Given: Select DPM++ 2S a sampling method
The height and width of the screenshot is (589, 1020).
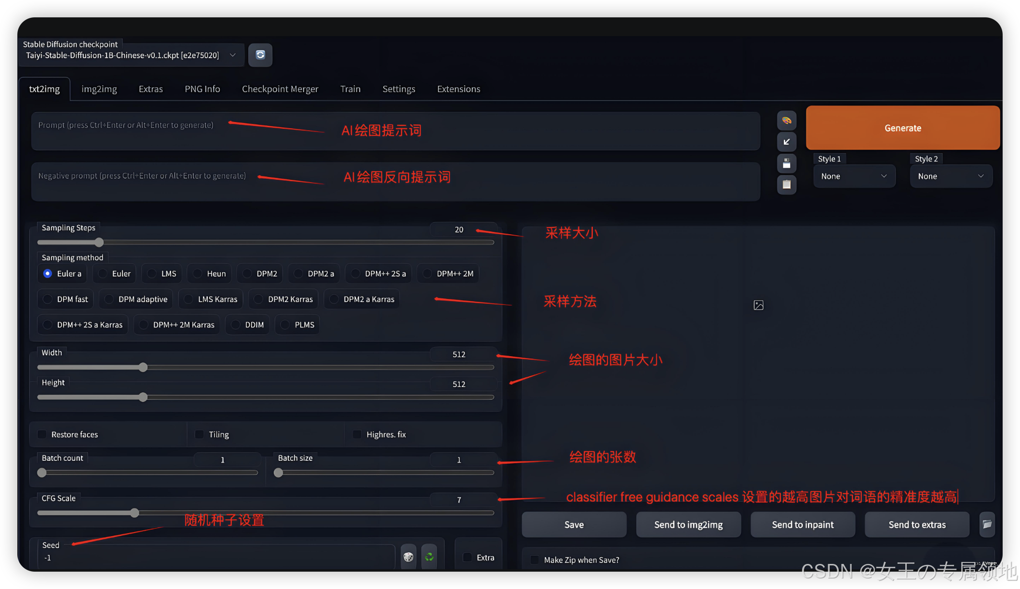Looking at the screenshot, I should [x=378, y=274].
